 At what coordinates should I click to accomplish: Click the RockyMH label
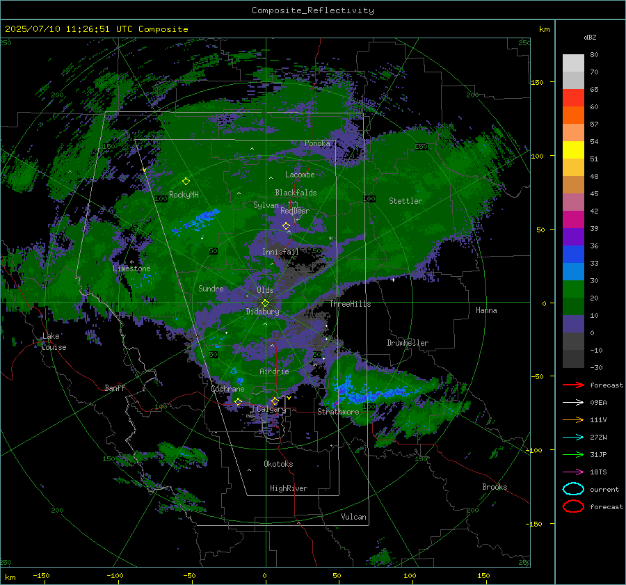pyautogui.click(x=184, y=195)
